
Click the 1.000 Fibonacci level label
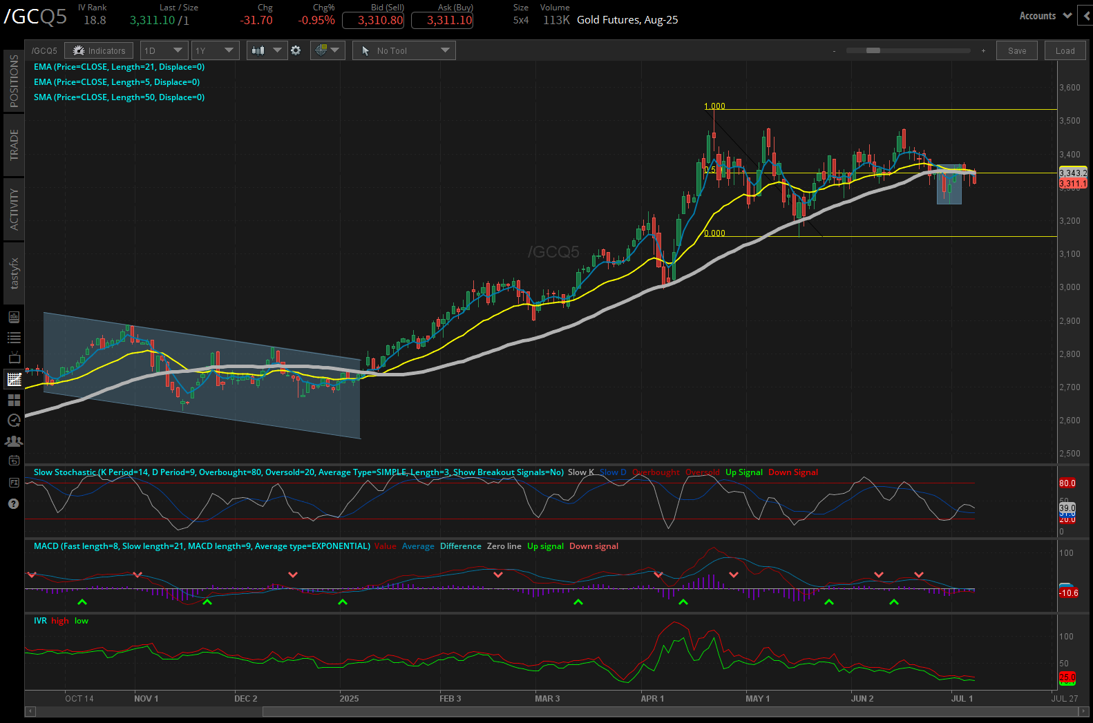coord(714,106)
